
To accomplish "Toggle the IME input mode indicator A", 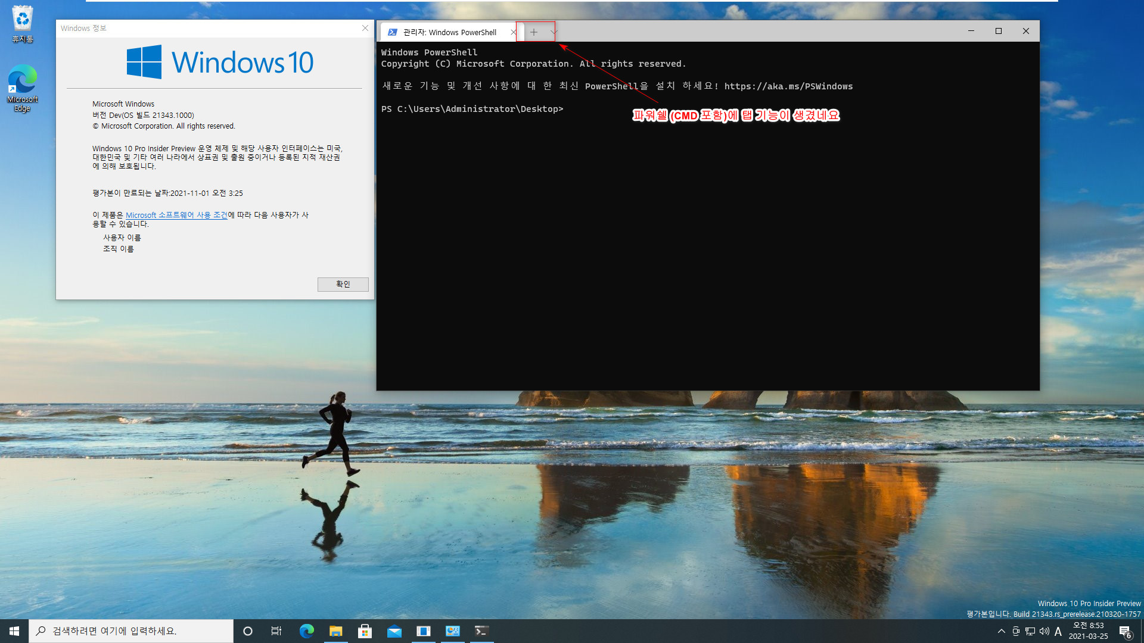I will click(x=1058, y=631).
